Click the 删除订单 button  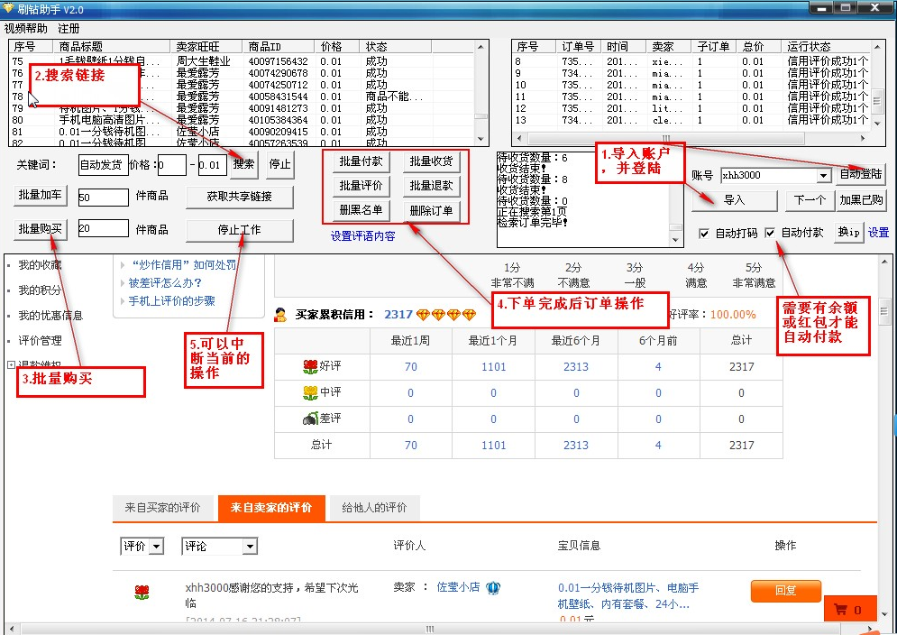pos(431,210)
